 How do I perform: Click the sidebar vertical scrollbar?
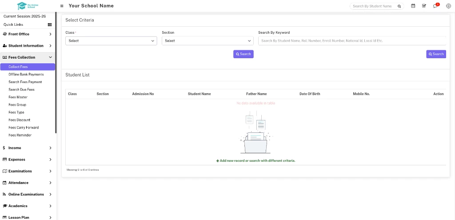point(56,72)
